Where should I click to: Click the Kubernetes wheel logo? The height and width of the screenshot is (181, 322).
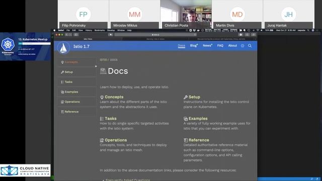pos(8,45)
